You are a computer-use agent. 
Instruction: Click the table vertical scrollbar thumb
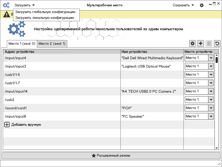(217, 60)
